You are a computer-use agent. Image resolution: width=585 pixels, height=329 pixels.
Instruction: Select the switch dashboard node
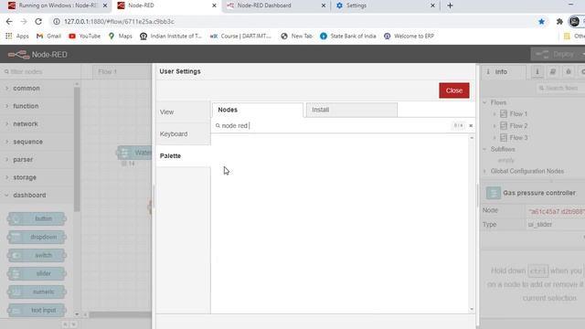(x=37, y=255)
